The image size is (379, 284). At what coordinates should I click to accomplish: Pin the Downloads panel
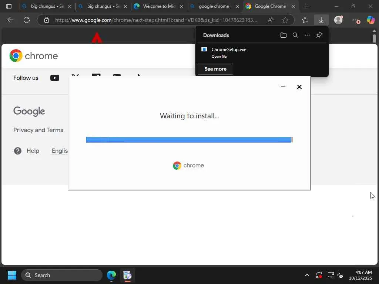[319, 35]
